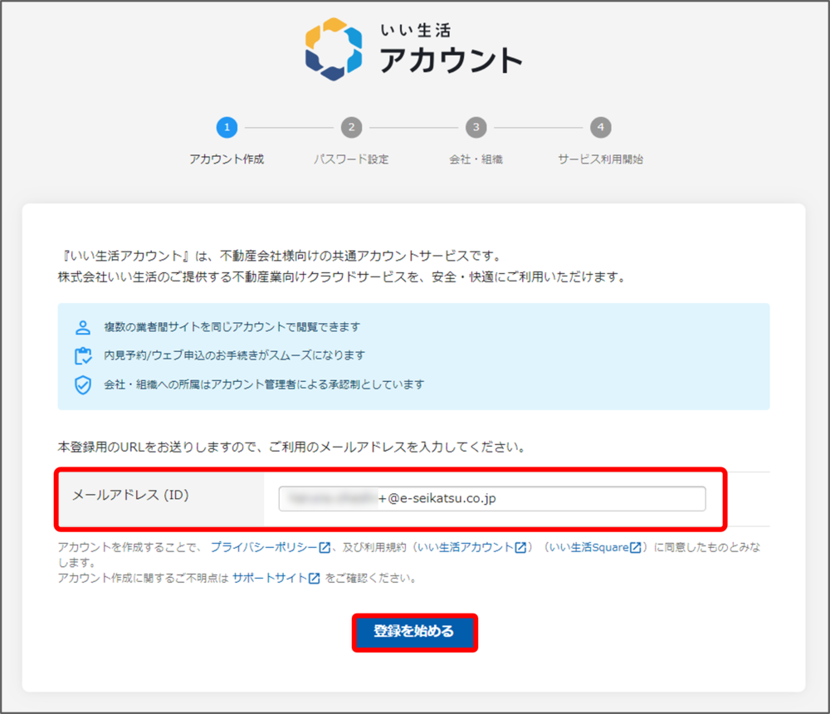Click external-link icon after プライバシーポリシー
830x714 pixels.
(x=325, y=548)
